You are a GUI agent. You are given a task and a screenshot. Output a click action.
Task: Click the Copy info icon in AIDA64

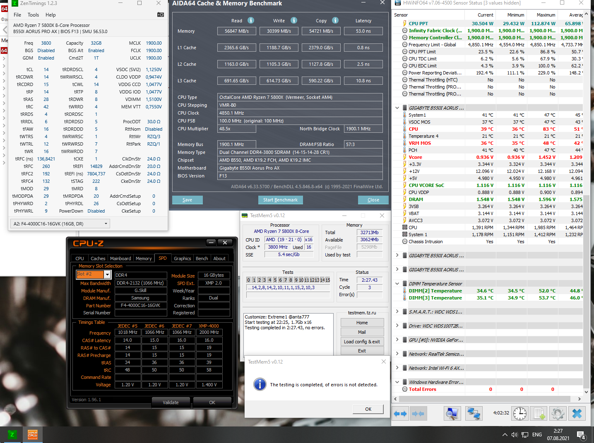pos(335,20)
